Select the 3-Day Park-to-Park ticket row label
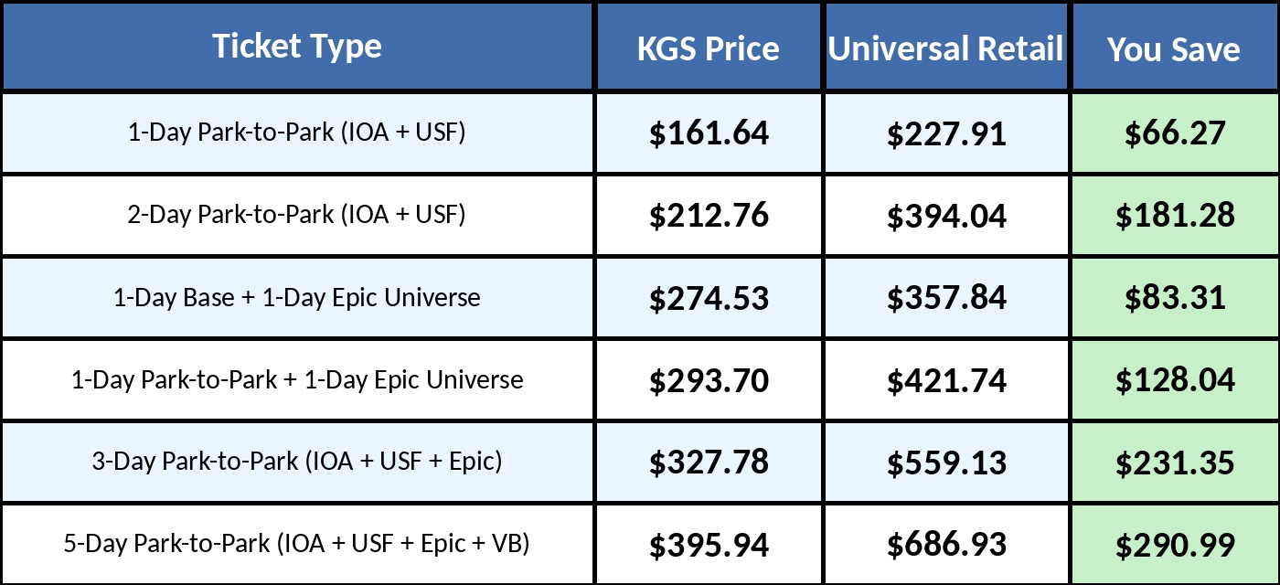This screenshot has height=585, width=1280. pyautogui.click(x=297, y=462)
